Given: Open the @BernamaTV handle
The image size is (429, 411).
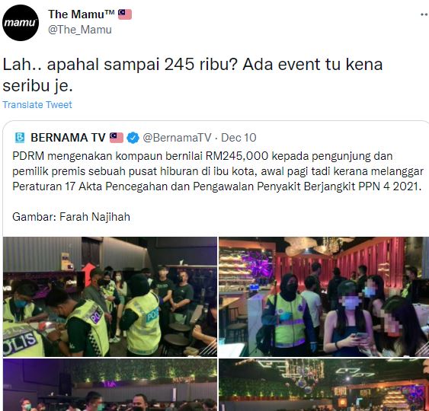Looking at the screenshot, I should 177,138.
